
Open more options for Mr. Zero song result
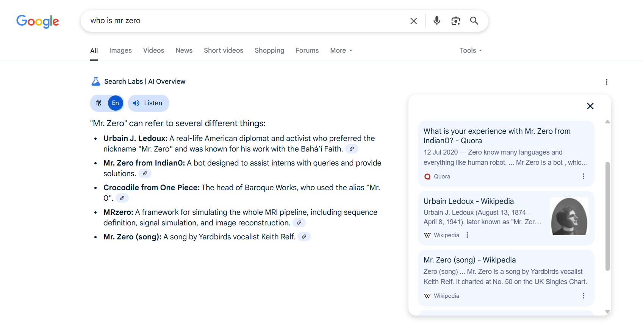pyautogui.click(x=584, y=296)
